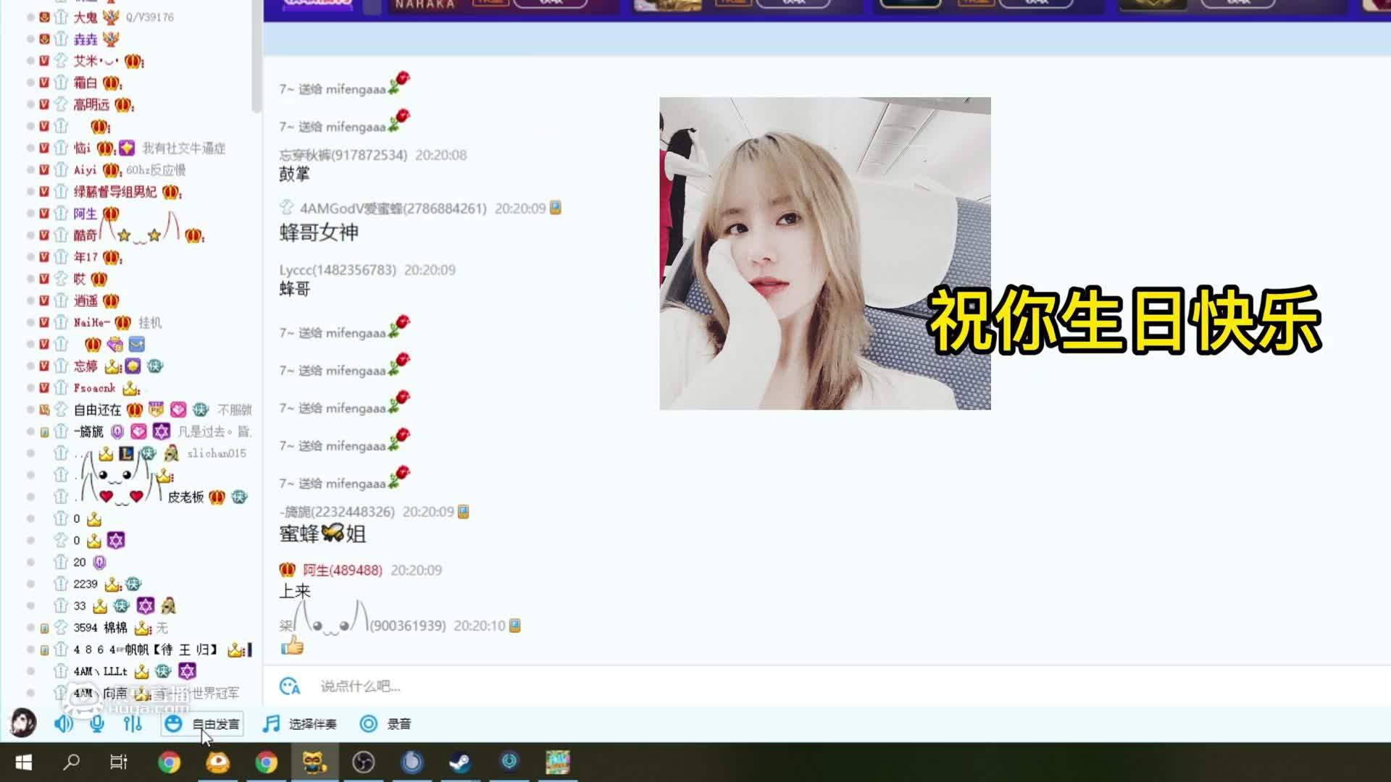Toggle the microphone icon
The image size is (1391, 782).
pos(97,723)
